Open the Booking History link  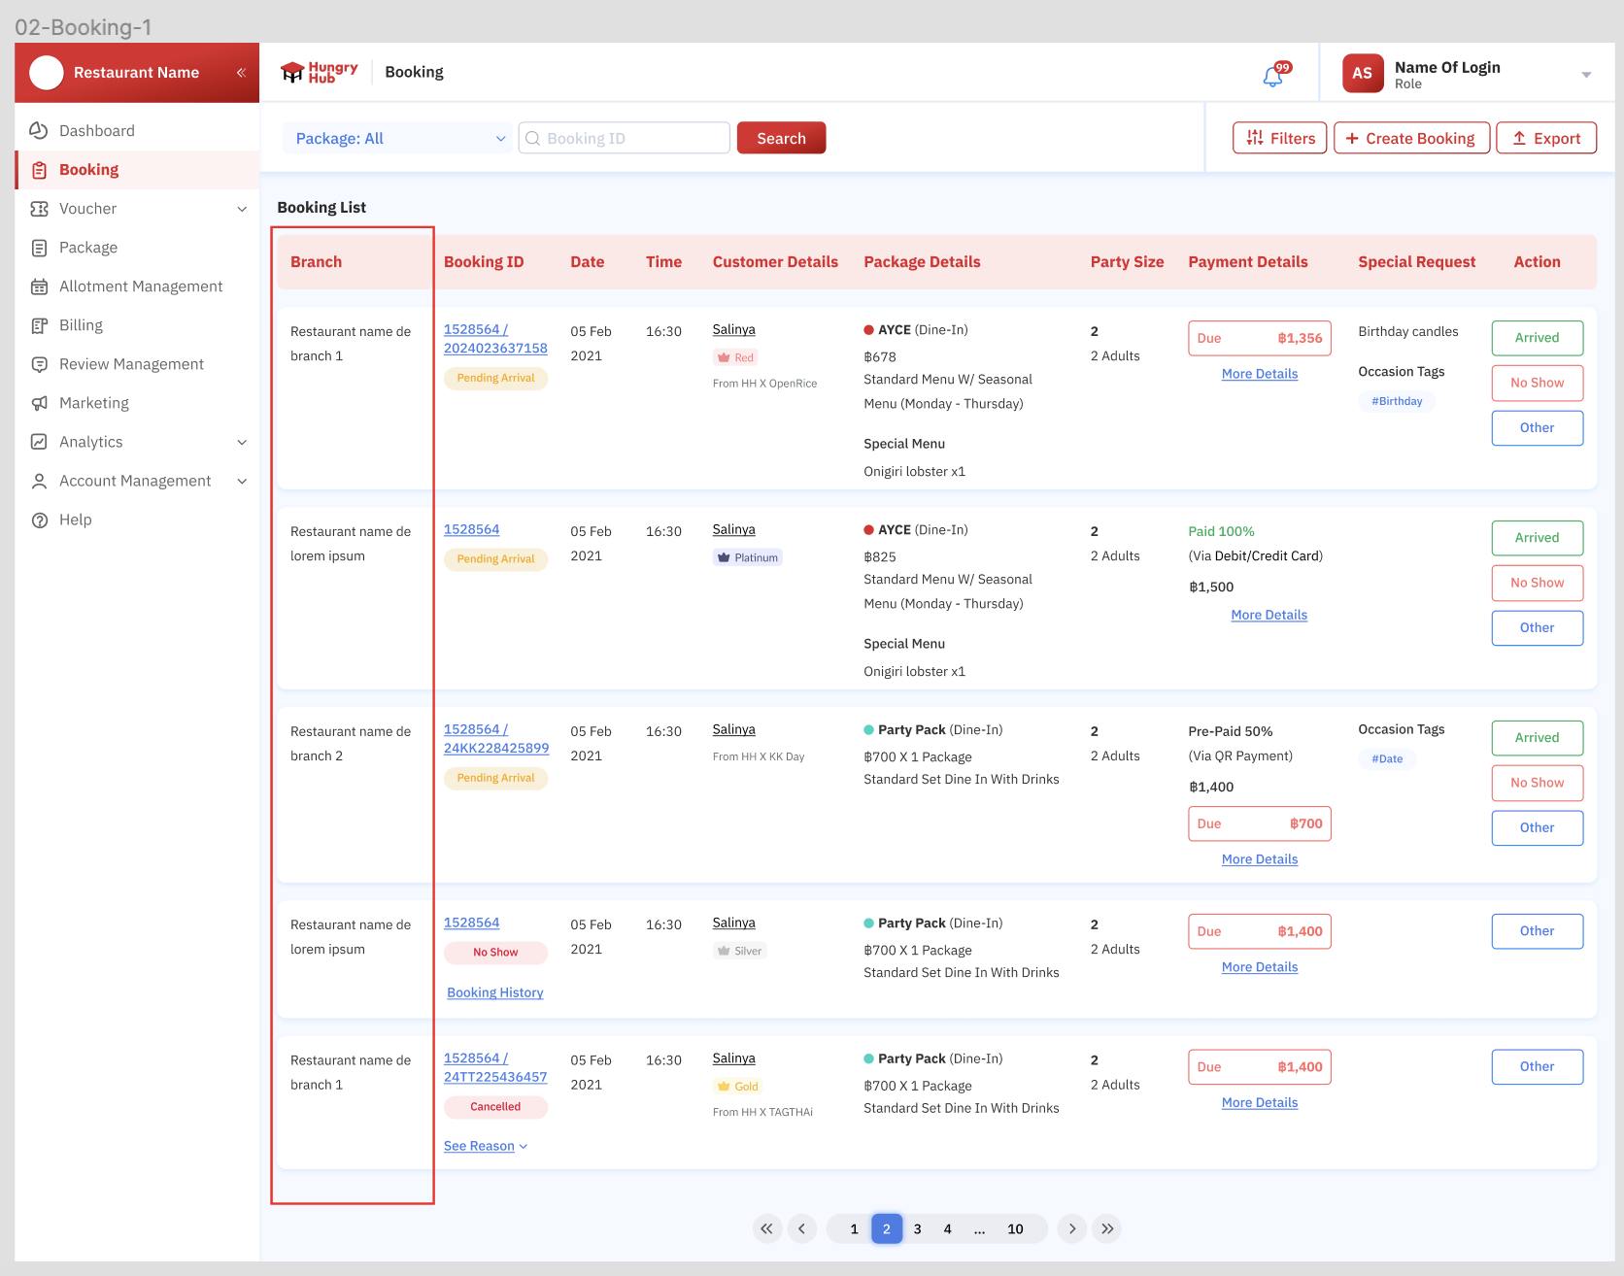coord(494,992)
